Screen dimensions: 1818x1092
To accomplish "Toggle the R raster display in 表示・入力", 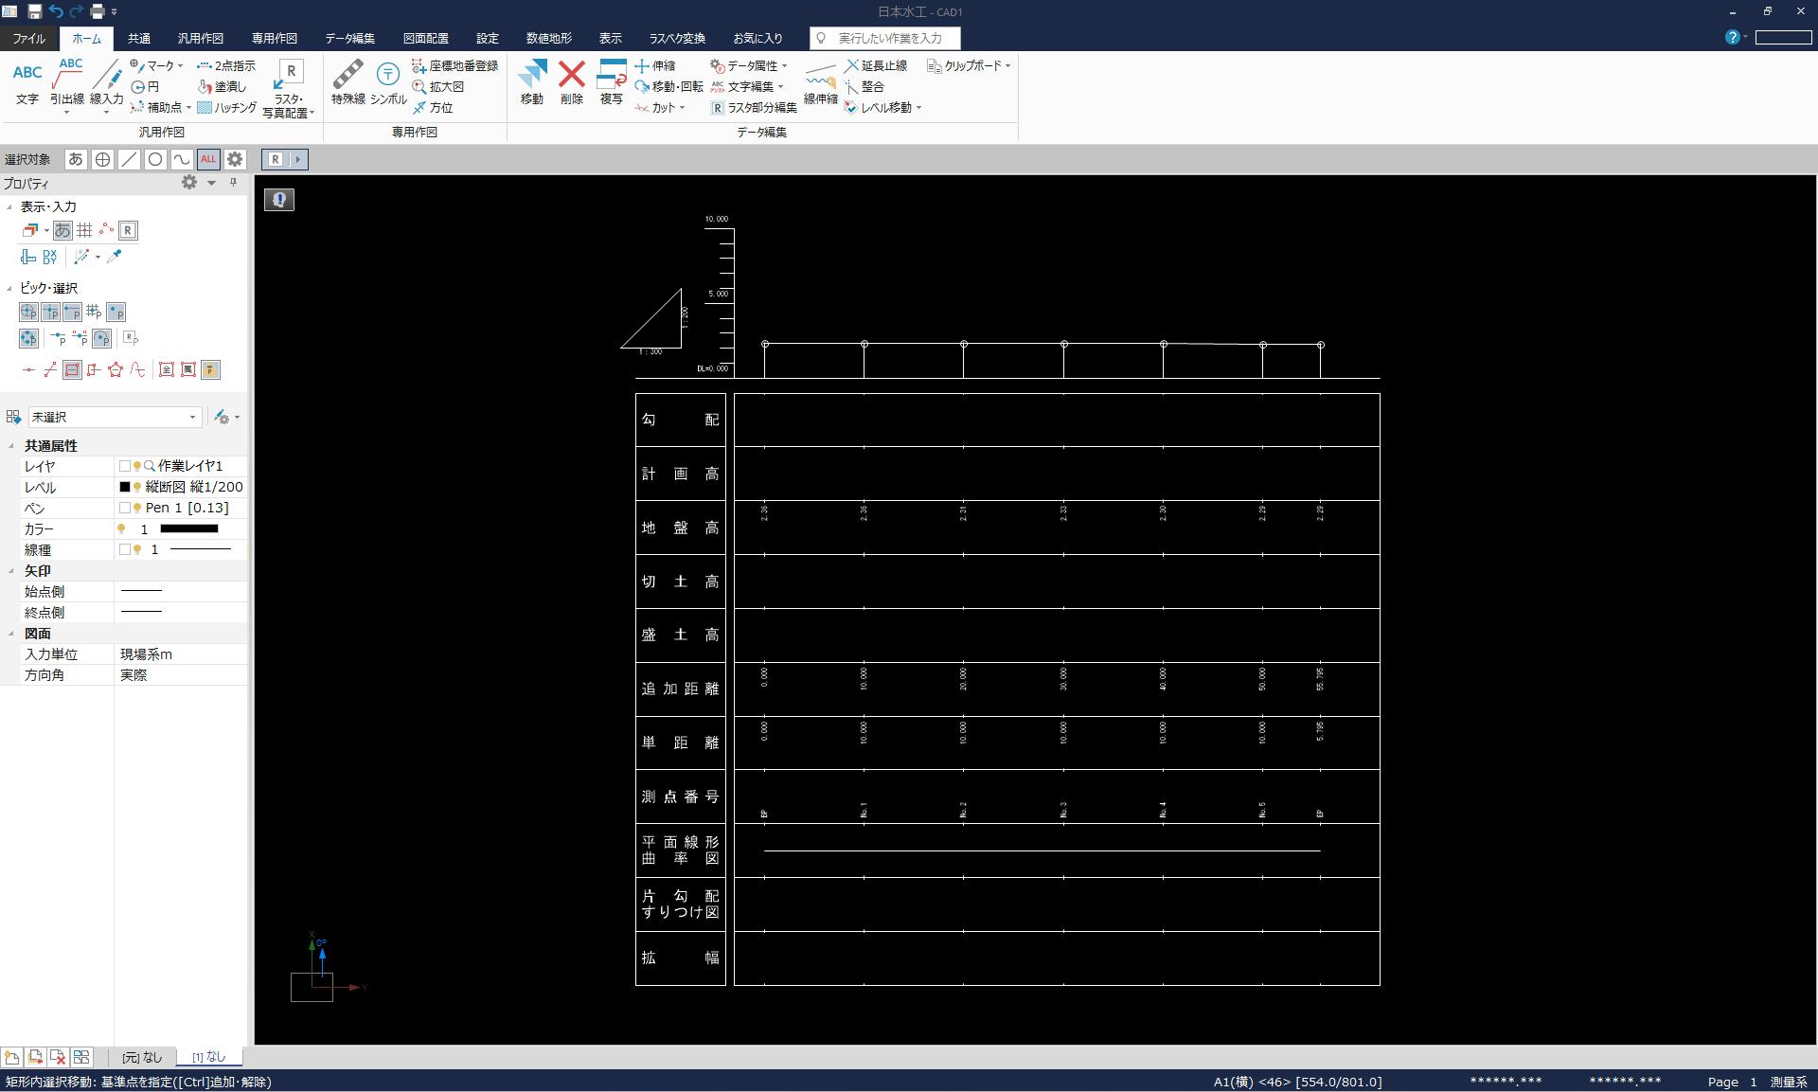I will (128, 230).
